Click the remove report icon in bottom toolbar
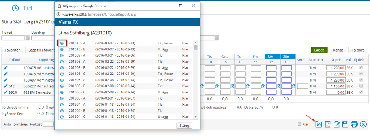Viewport: 370px width, 136px height. coord(328,124)
